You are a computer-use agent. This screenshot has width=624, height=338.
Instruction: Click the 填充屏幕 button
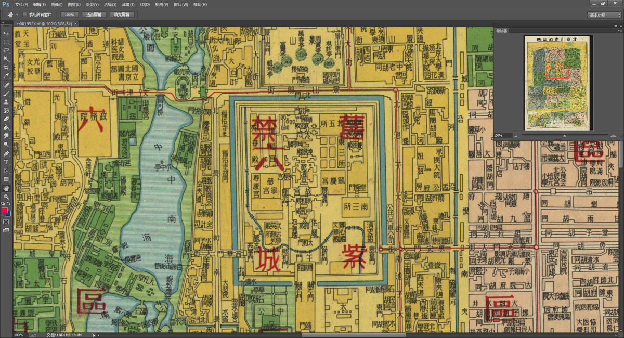(122, 15)
